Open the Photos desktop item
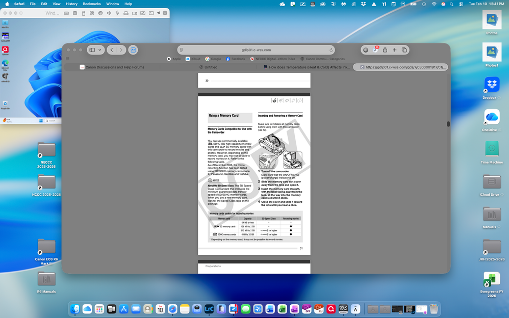This screenshot has width=509, height=318. 492,20
